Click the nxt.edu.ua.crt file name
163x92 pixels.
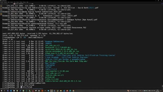pos(52,45)
